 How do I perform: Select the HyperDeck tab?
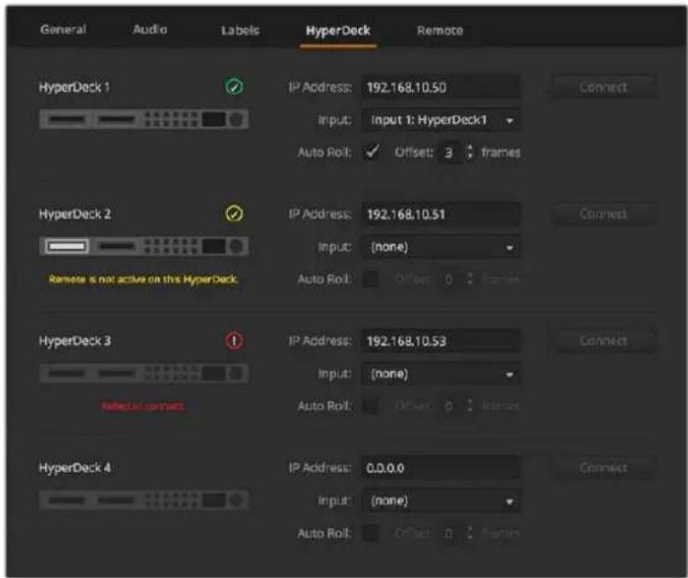click(x=338, y=30)
